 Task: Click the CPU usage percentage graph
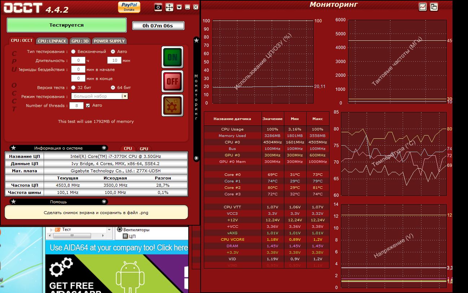[263, 62]
